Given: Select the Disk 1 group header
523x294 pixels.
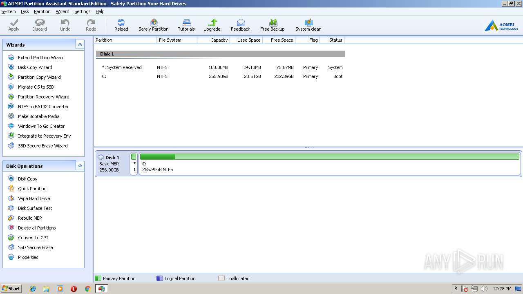Looking at the screenshot, I should 221,54.
